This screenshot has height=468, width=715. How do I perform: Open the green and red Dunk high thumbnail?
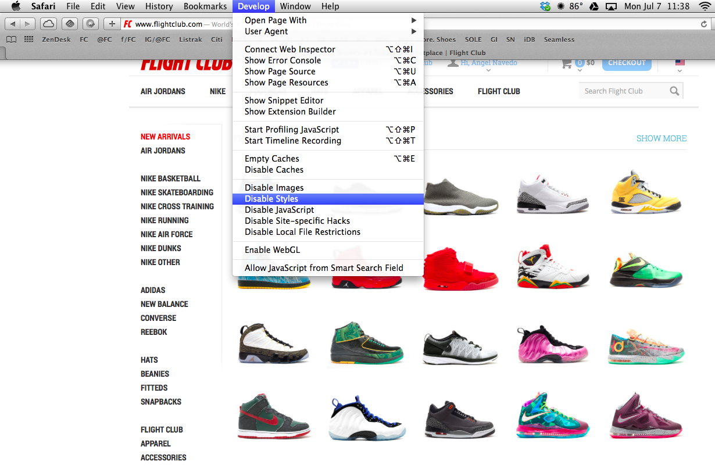[274, 416]
